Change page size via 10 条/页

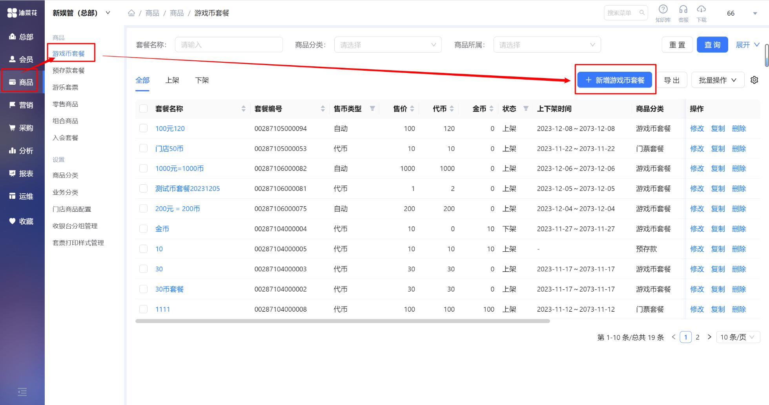(x=738, y=337)
